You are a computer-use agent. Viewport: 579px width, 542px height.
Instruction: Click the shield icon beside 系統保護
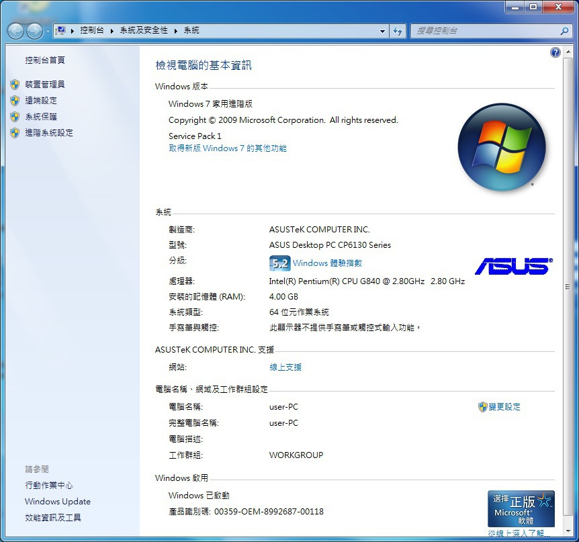coord(15,117)
